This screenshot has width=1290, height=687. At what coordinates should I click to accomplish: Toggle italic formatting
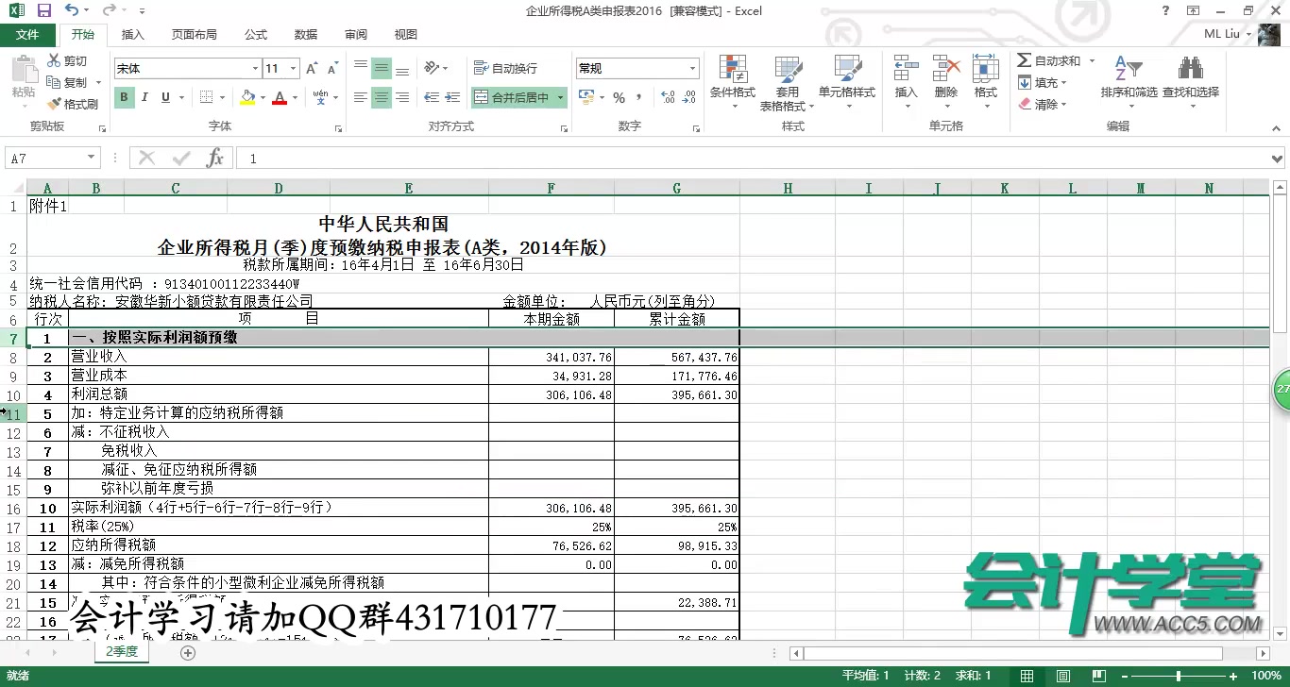pos(144,97)
